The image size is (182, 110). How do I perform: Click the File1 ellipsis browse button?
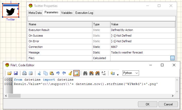[172, 58]
